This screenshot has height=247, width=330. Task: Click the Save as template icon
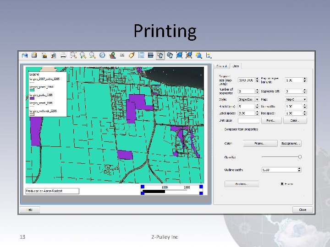tap(34, 55)
